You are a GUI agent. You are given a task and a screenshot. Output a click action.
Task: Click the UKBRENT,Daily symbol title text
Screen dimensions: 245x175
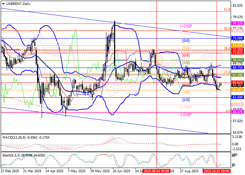(x=17, y=3)
